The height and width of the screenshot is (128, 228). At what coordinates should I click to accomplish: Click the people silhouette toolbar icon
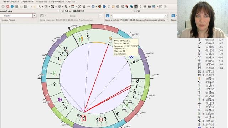pyautogui.click(x=84, y=6)
